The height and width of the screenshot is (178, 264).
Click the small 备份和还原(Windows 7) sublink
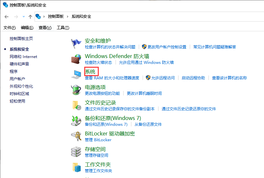click(106, 124)
